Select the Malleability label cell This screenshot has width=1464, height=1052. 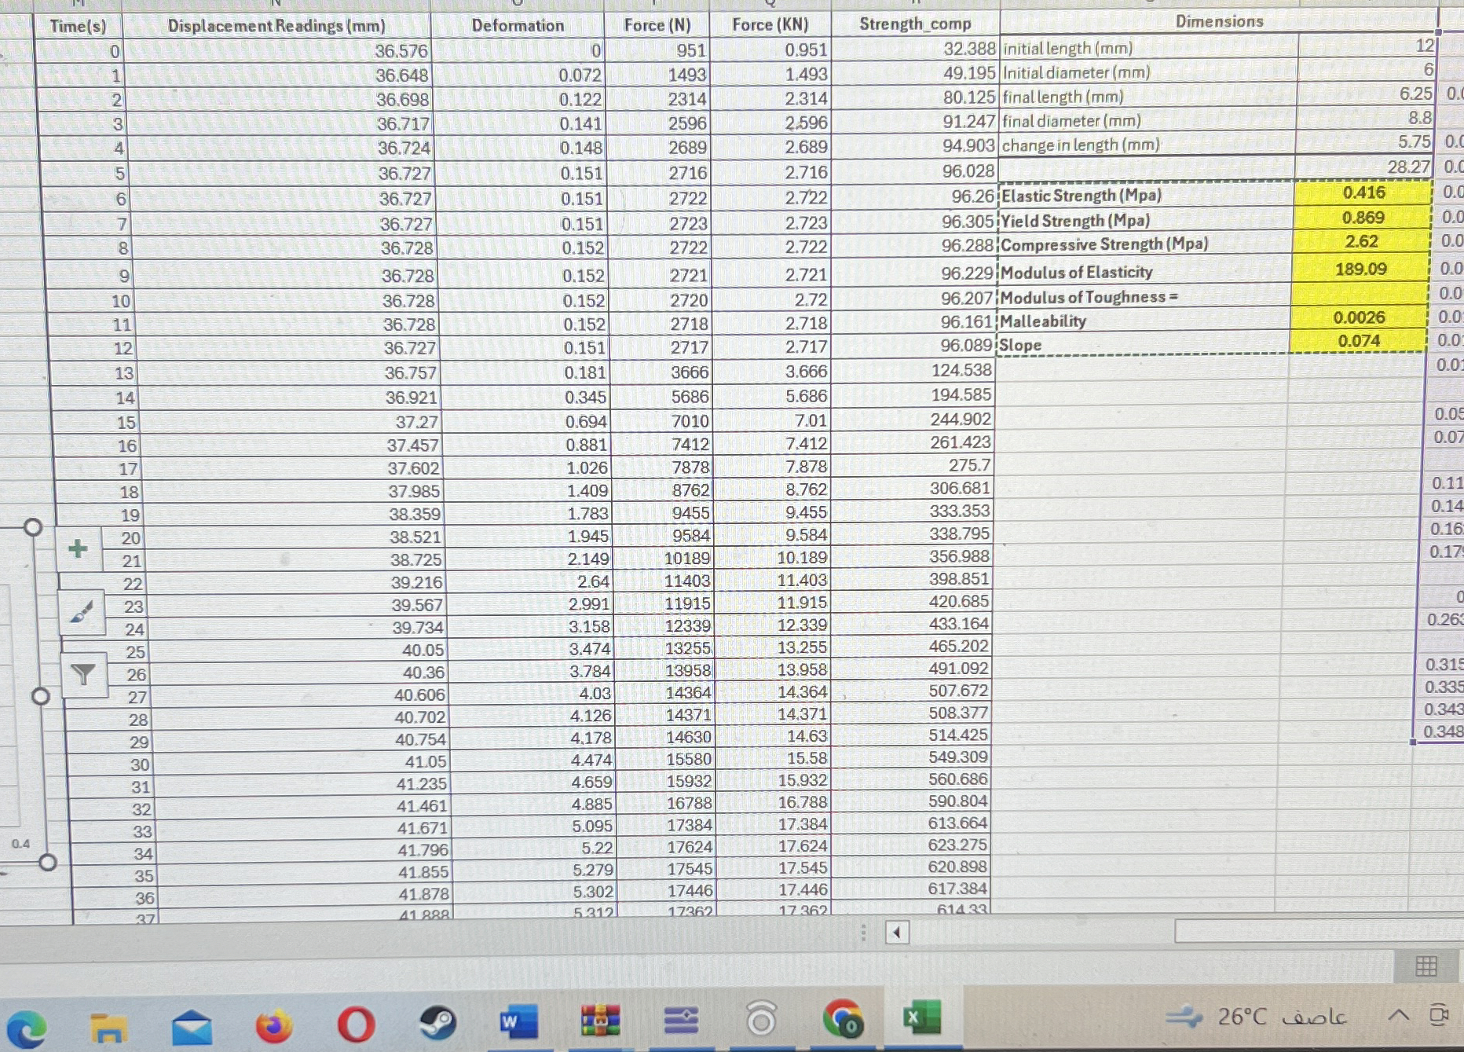1142,321
